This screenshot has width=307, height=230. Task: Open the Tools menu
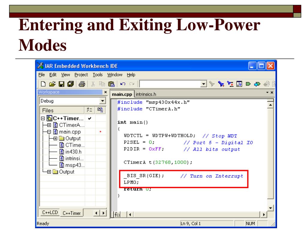click(x=97, y=75)
